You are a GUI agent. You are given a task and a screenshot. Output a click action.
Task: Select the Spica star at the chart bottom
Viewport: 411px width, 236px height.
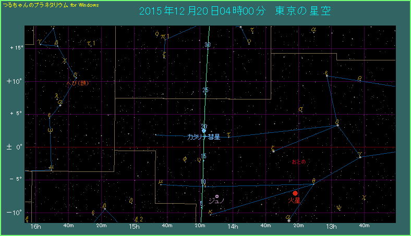[288, 220]
